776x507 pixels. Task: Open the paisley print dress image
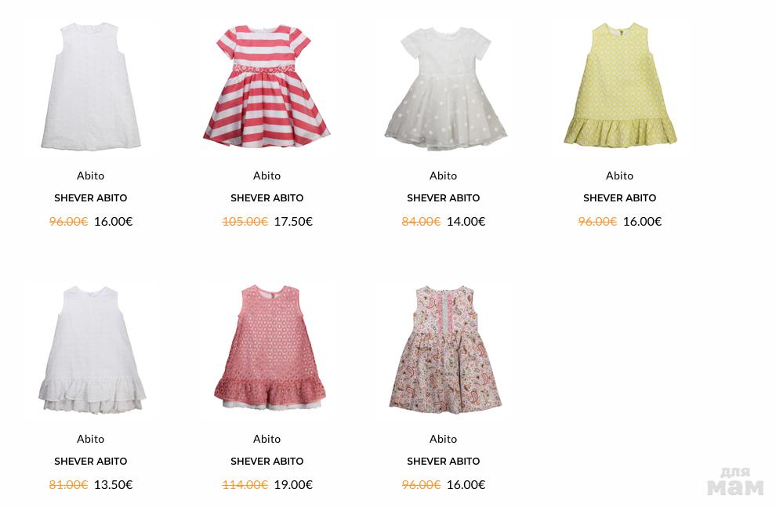[x=445, y=349]
